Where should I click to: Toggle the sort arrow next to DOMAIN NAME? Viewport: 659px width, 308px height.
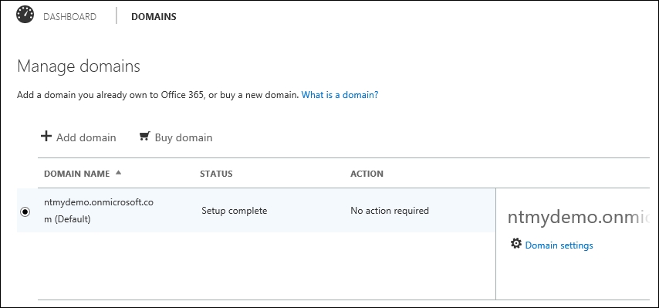[118, 172]
